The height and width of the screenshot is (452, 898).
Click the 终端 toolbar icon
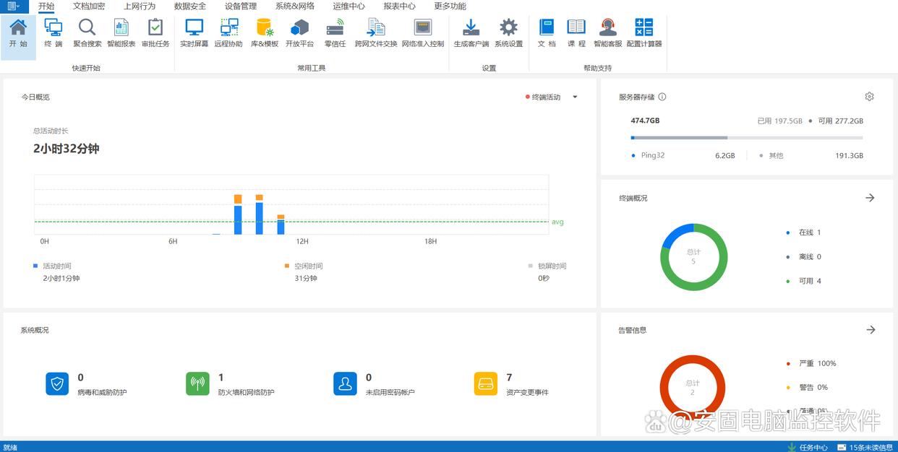coord(54,32)
